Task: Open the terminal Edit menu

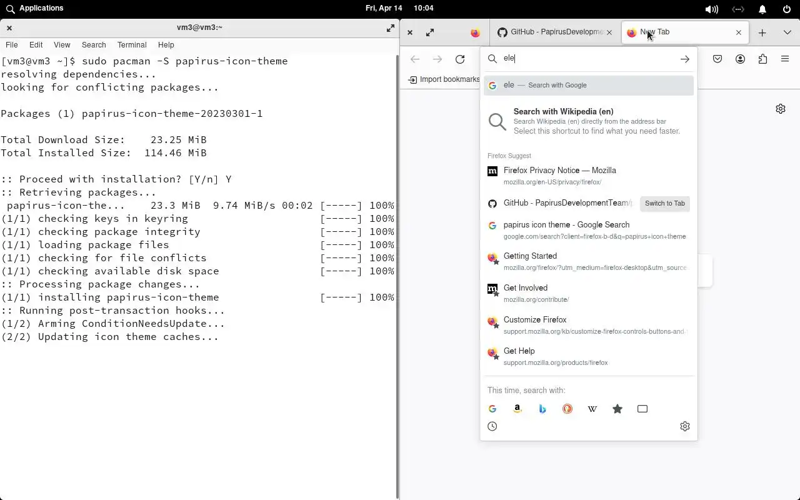Action: (x=36, y=45)
